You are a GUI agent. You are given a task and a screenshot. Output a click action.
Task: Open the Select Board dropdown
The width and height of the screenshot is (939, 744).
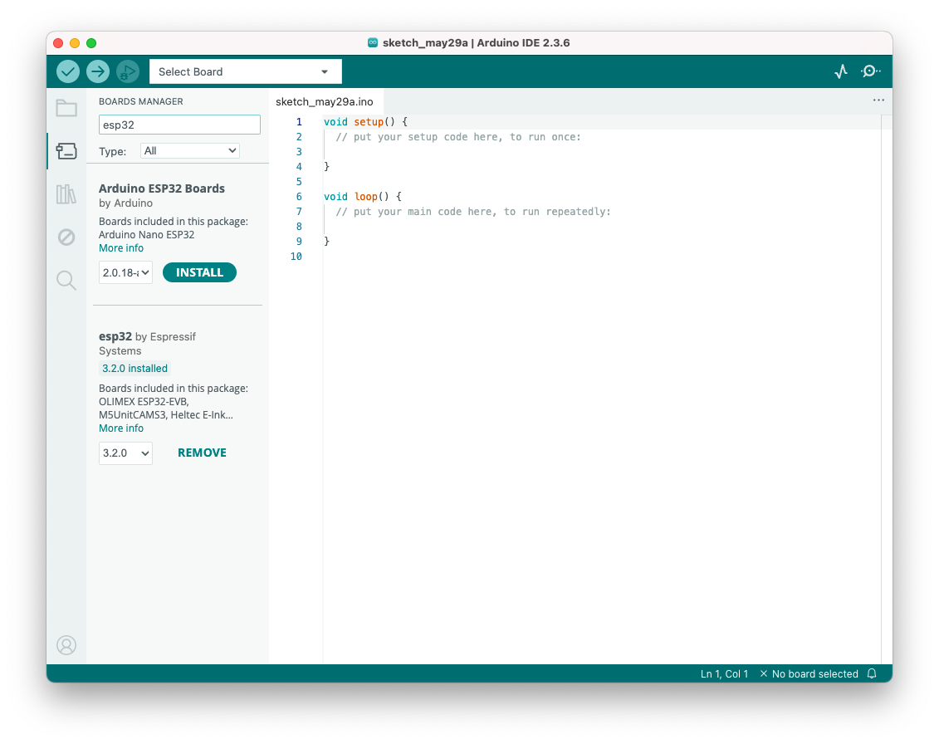point(246,72)
